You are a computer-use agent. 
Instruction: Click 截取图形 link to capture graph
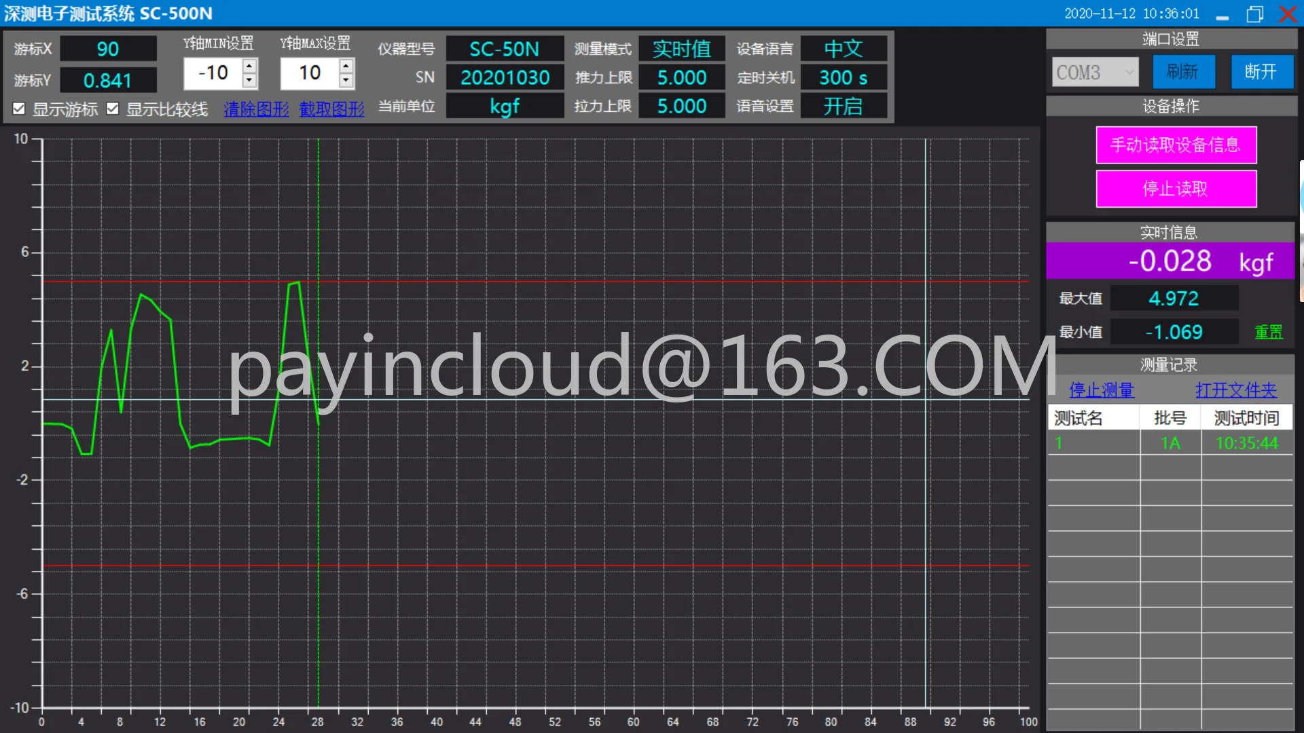331,109
